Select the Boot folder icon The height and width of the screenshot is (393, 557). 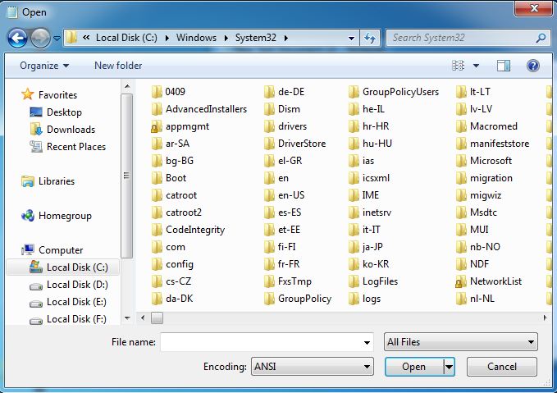[x=157, y=178]
